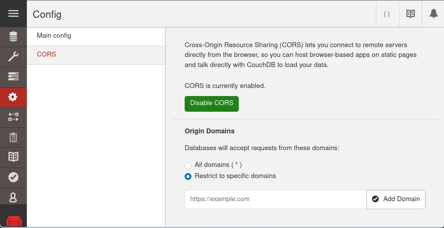The image size is (444, 228).
Task: Toggle the hamburger menu
Action: click(13, 13)
